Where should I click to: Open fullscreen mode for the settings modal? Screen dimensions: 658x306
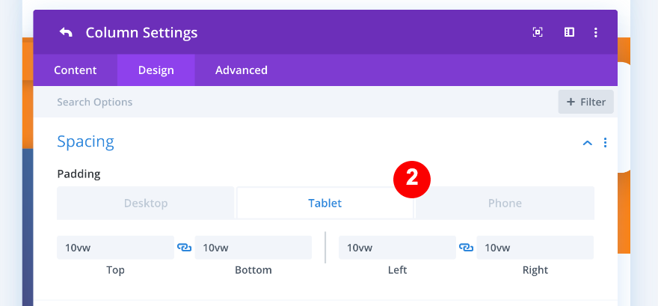(538, 32)
